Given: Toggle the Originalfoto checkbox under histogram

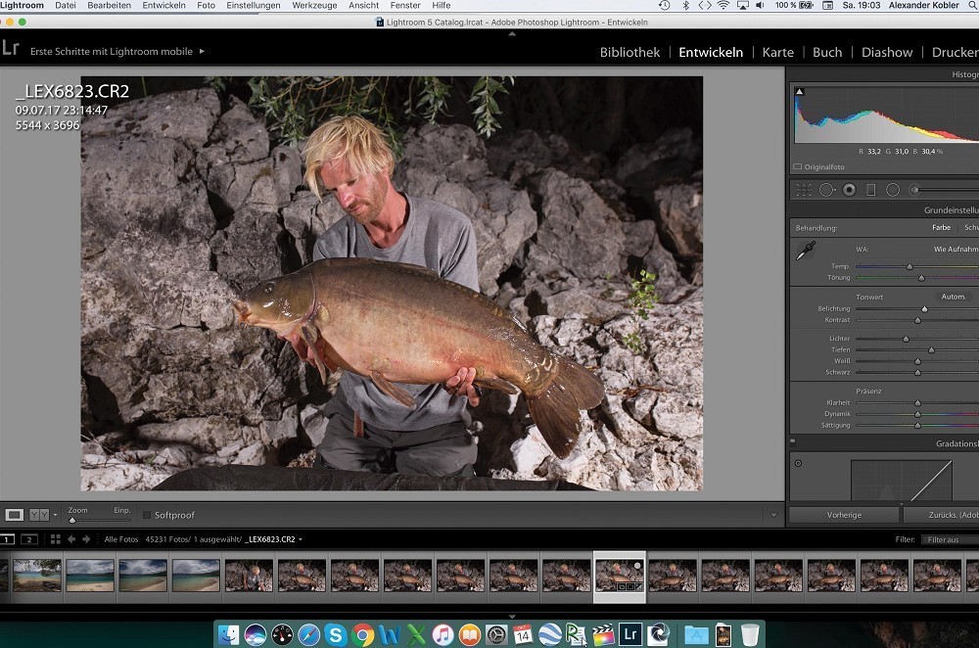Looking at the screenshot, I should (x=797, y=166).
